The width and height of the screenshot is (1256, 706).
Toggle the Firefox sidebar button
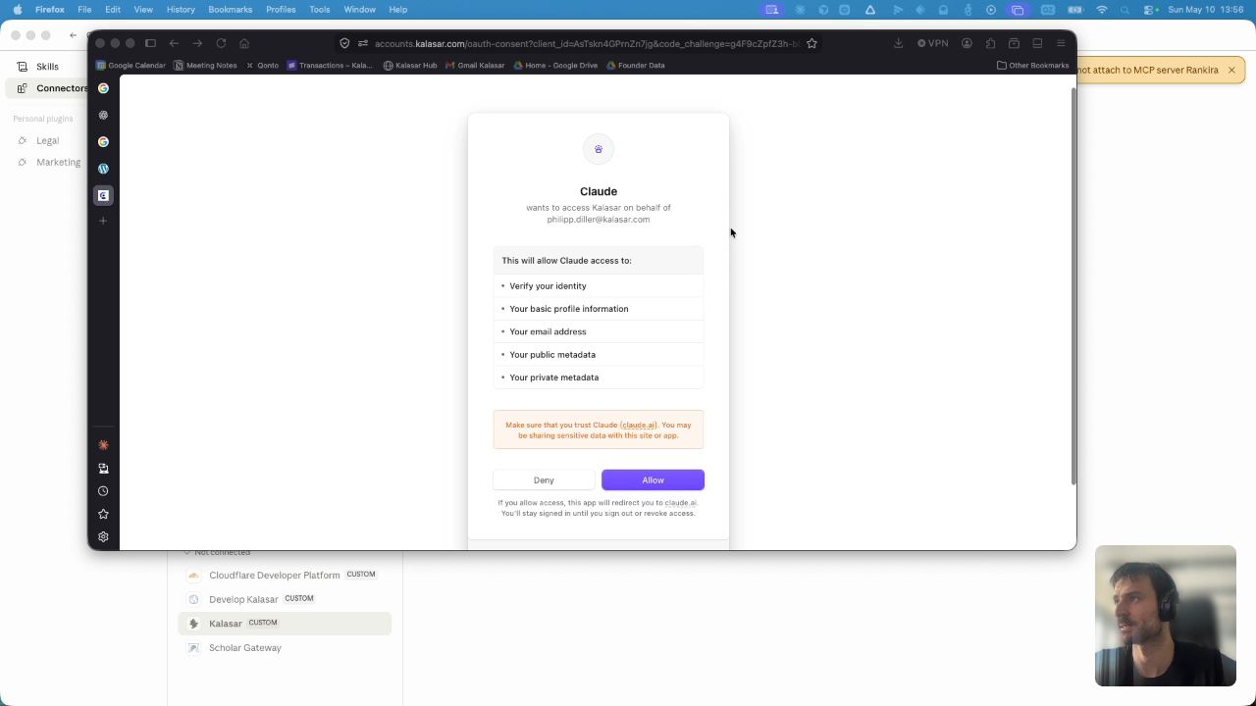(x=150, y=43)
